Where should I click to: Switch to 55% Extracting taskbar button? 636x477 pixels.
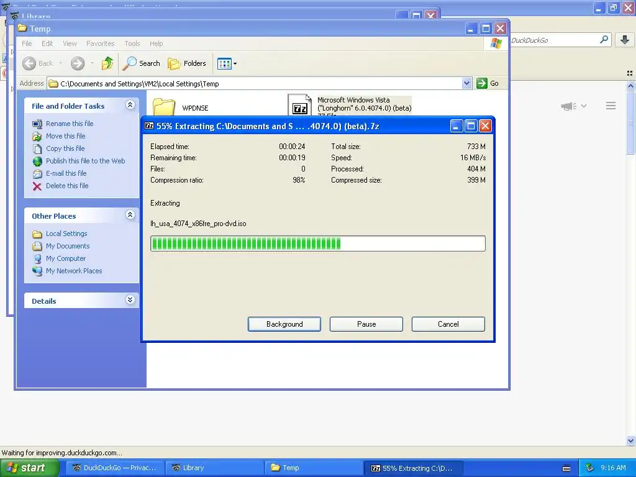413,468
